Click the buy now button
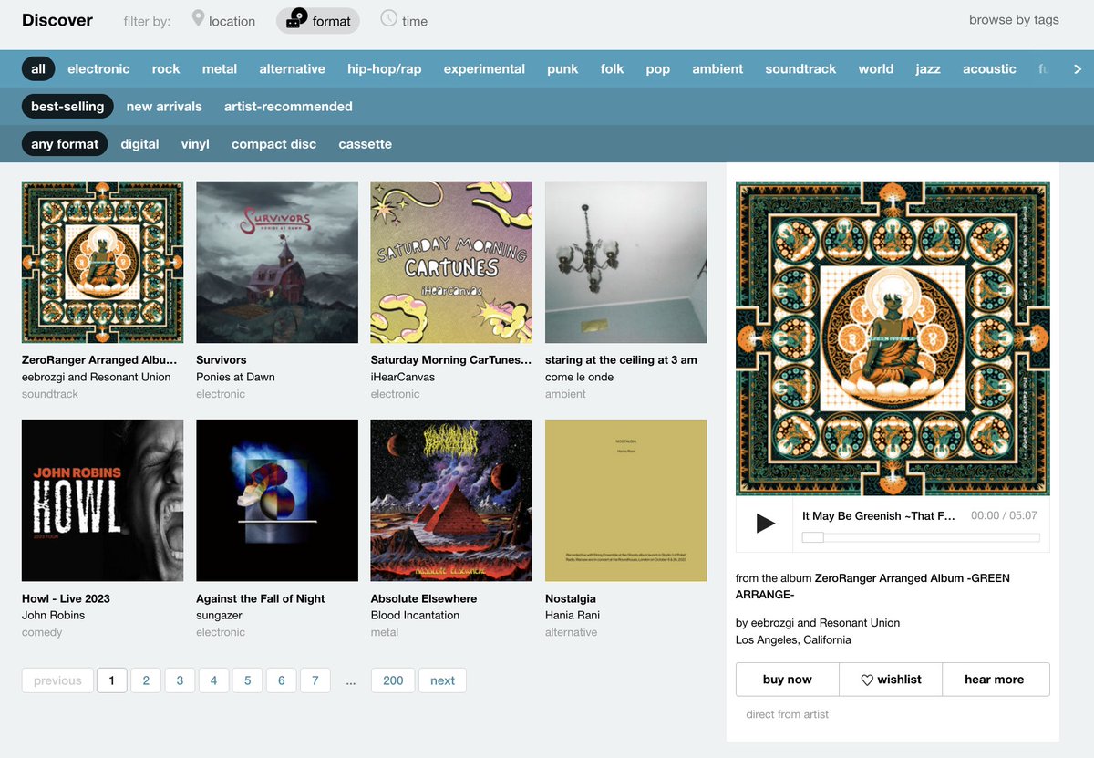 click(787, 680)
